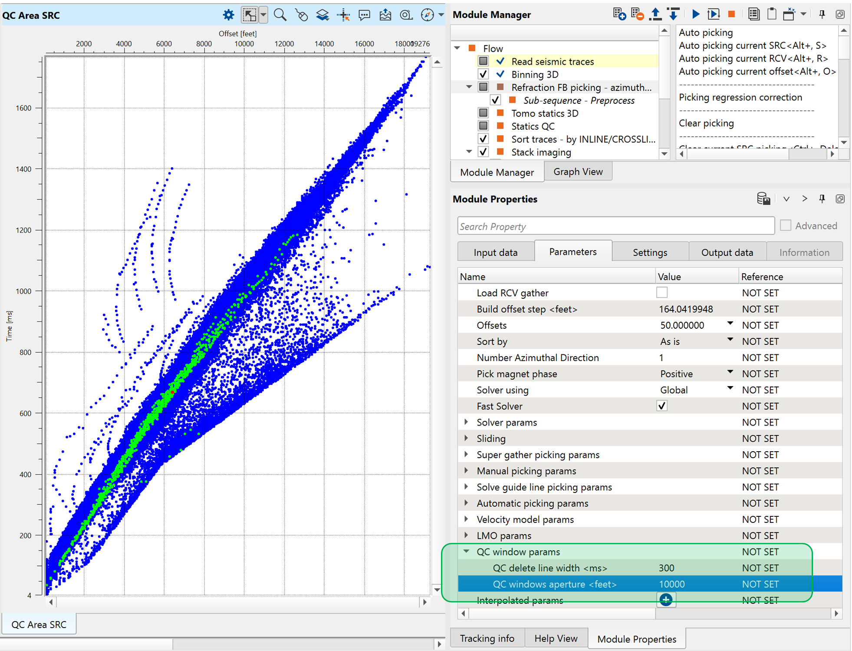Click the Clear picking action
This screenshot has height=651, width=852.
pos(706,123)
